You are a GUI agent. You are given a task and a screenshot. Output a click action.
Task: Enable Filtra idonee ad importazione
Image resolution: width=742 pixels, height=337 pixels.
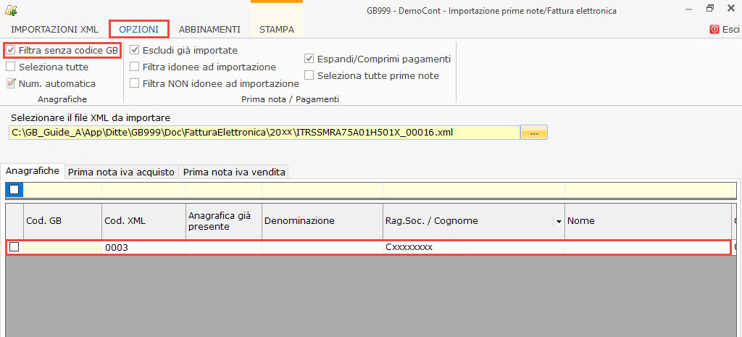tap(135, 67)
